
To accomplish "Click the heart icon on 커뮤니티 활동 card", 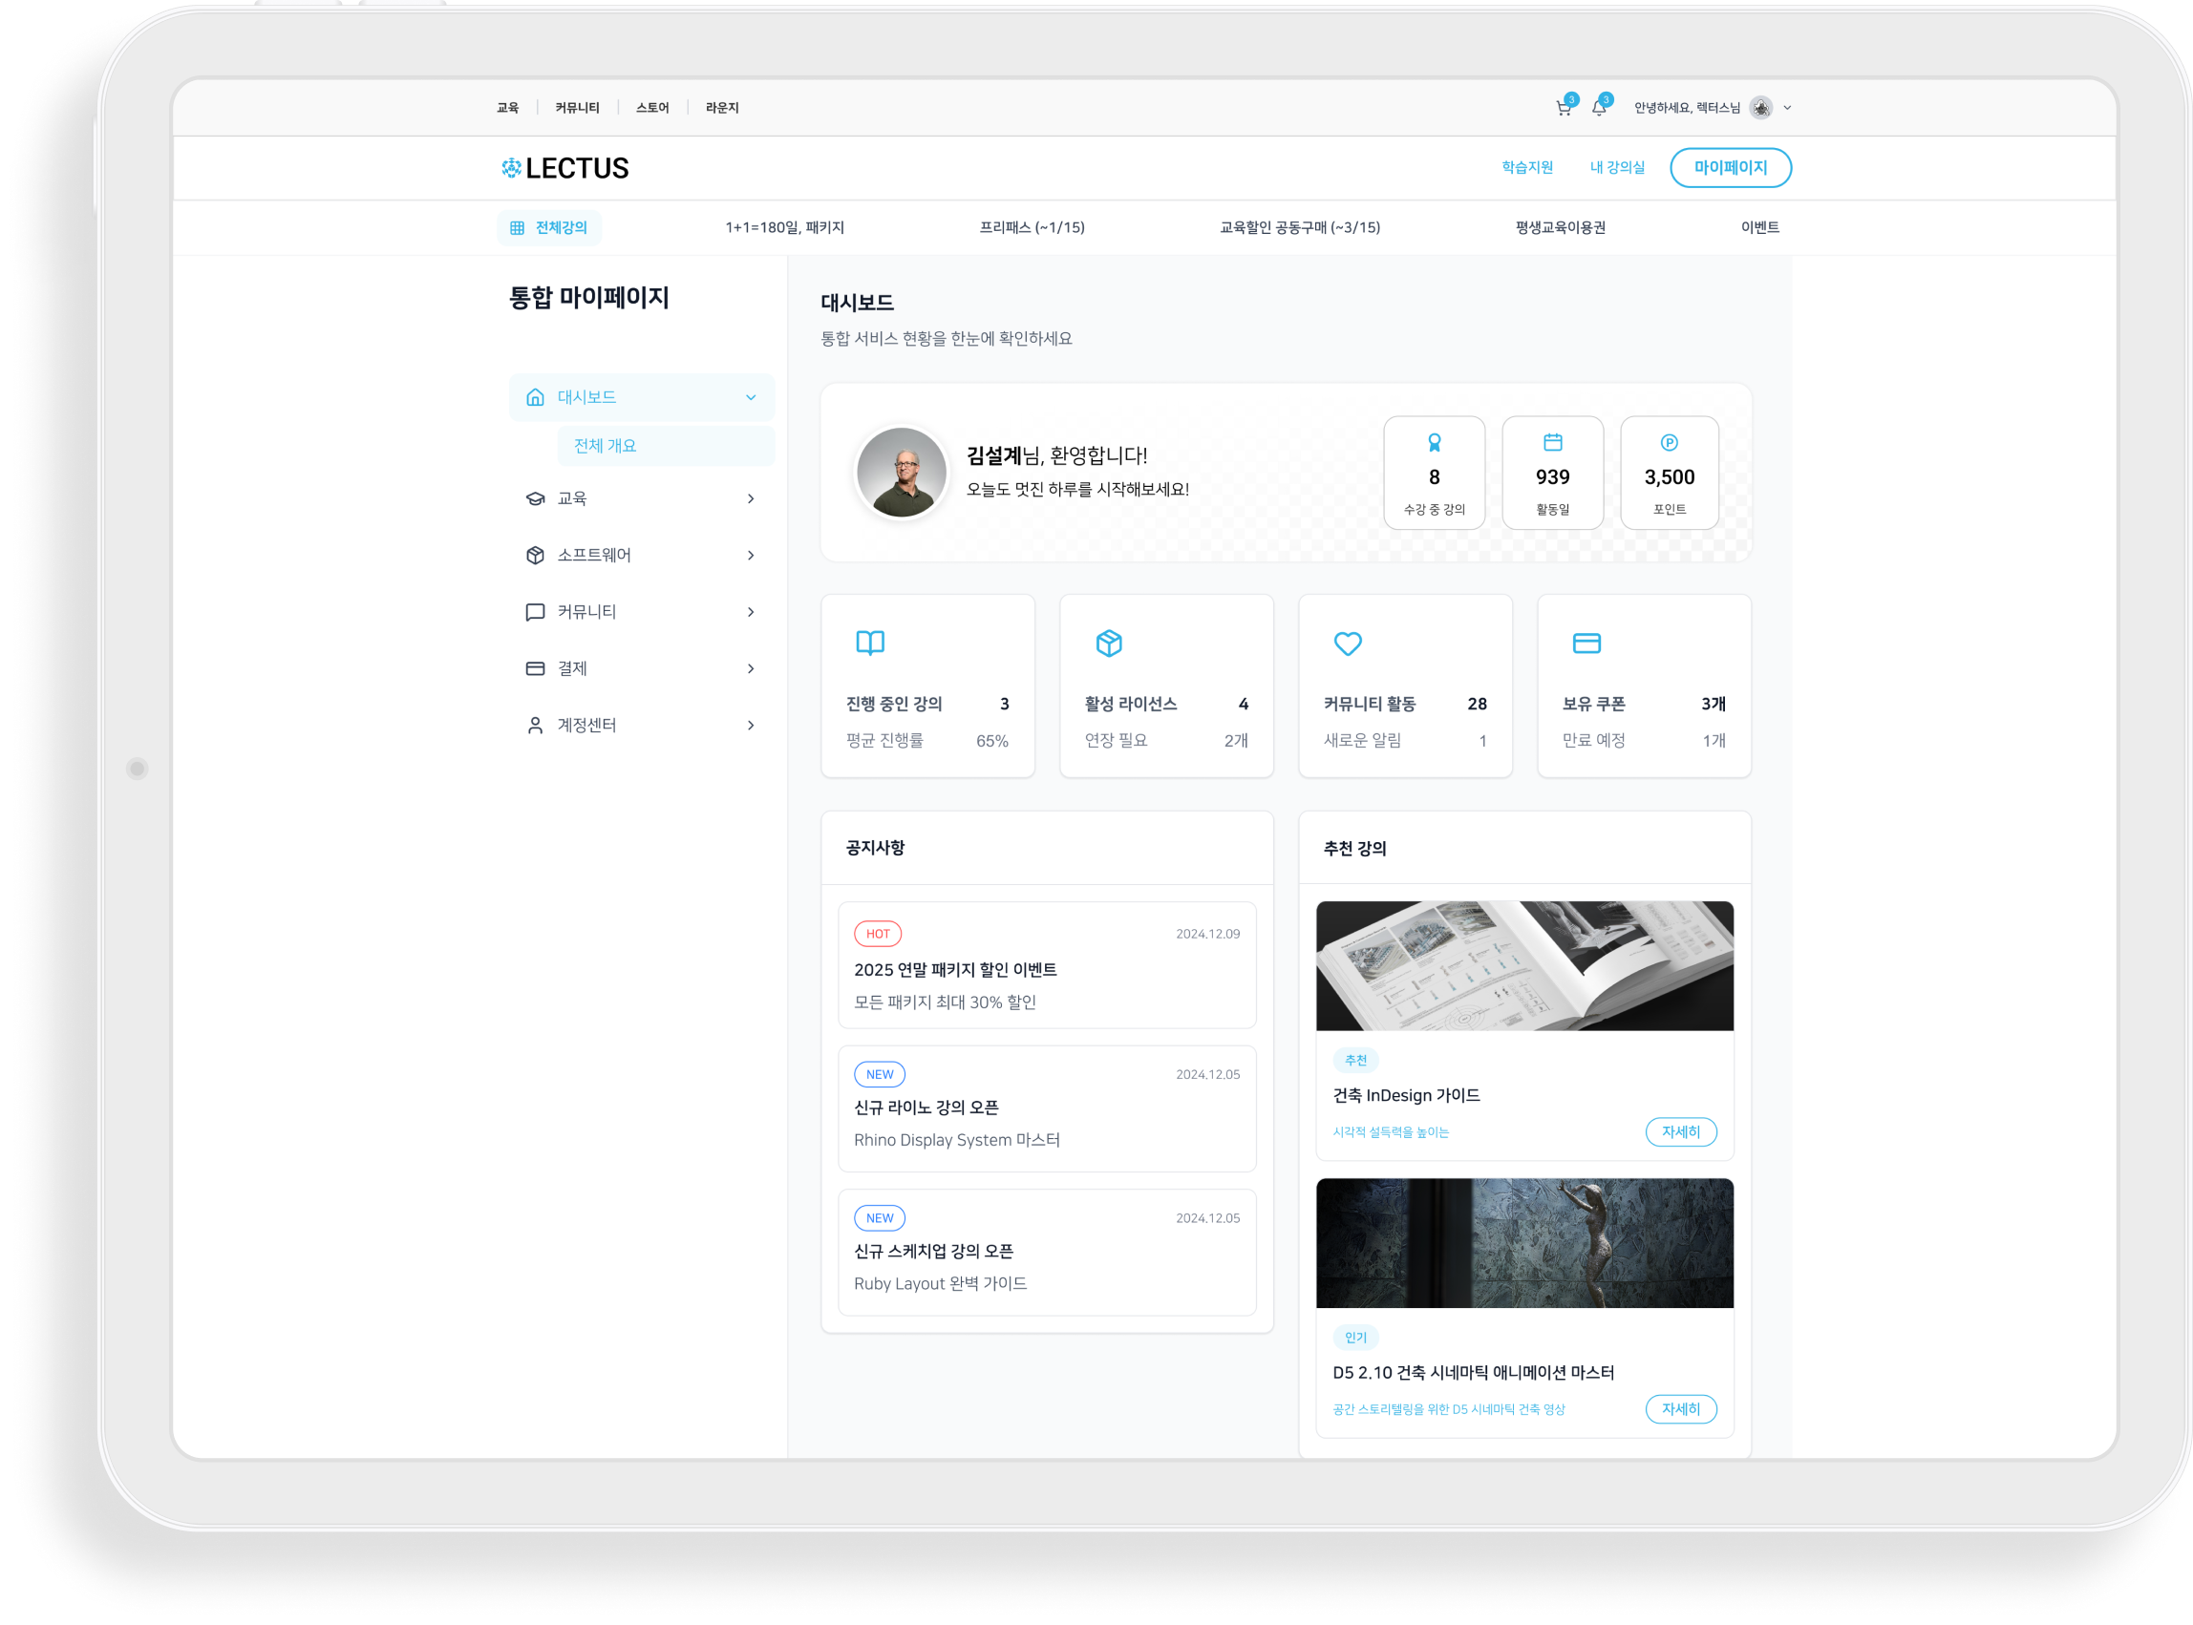I will coord(1347,644).
